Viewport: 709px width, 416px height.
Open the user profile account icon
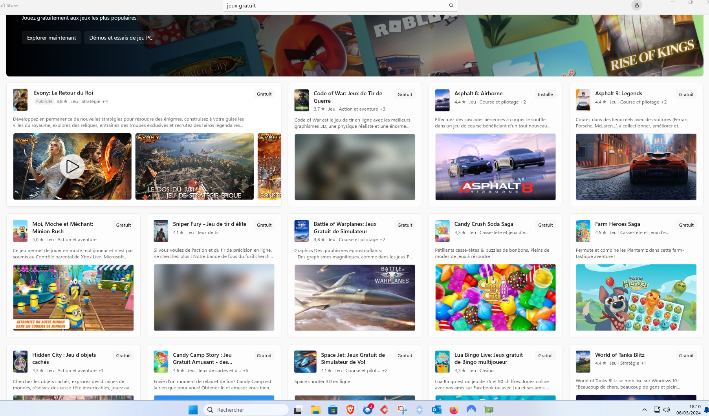(x=637, y=5)
